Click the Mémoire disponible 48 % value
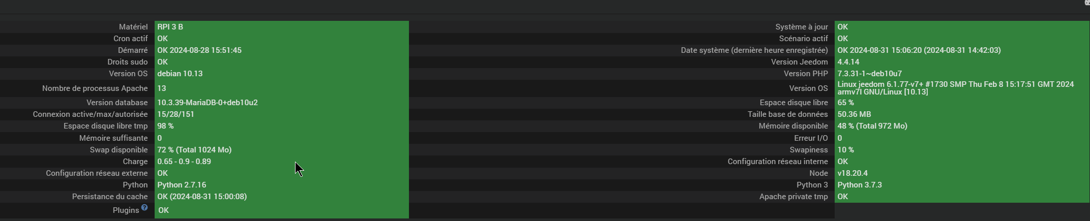 [x=872, y=126]
